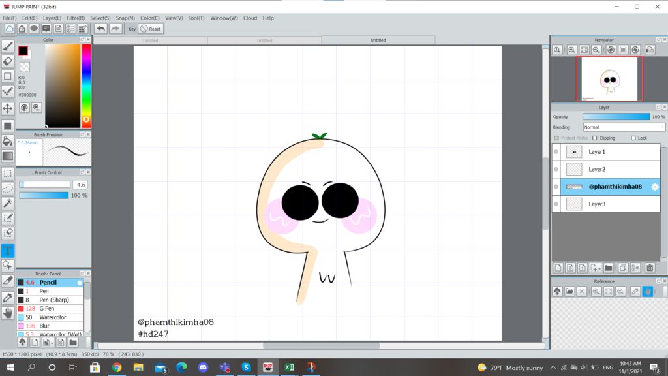
Task: Click the transparent color swatch
Action: tap(25, 67)
